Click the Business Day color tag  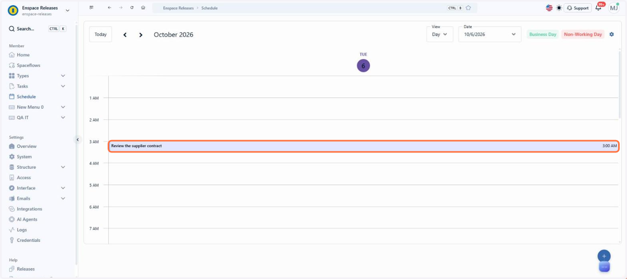point(543,34)
